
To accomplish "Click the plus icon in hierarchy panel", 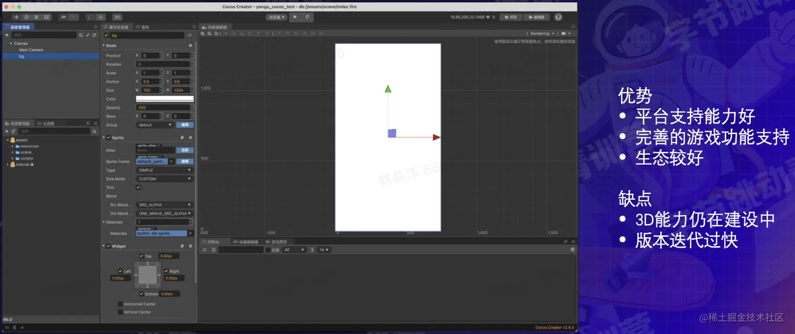I will (6, 35).
